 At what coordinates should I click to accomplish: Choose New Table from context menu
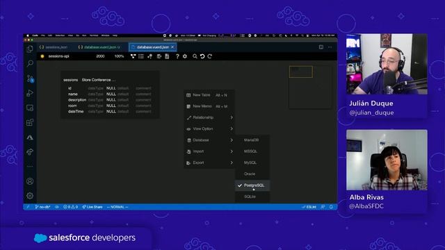tap(209, 95)
